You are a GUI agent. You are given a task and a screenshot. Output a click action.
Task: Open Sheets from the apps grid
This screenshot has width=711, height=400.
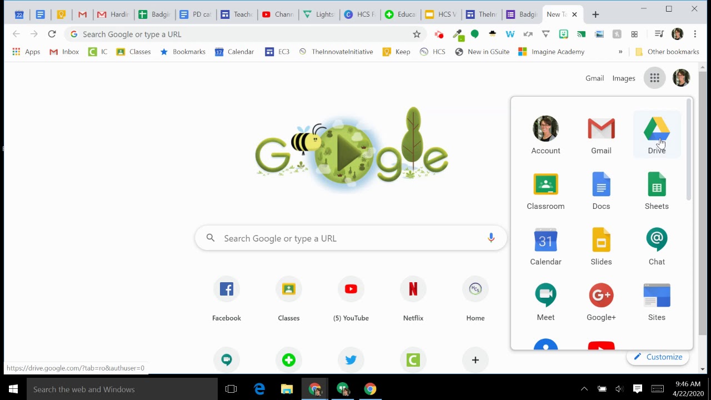[657, 191]
